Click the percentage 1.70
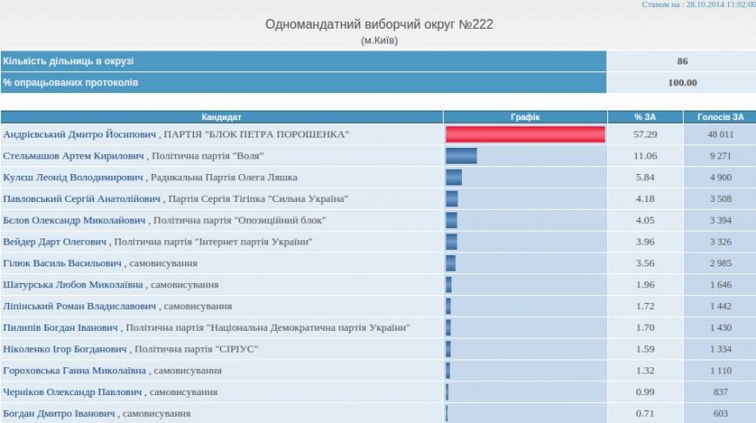The width and height of the screenshot is (756, 423). tap(646, 327)
